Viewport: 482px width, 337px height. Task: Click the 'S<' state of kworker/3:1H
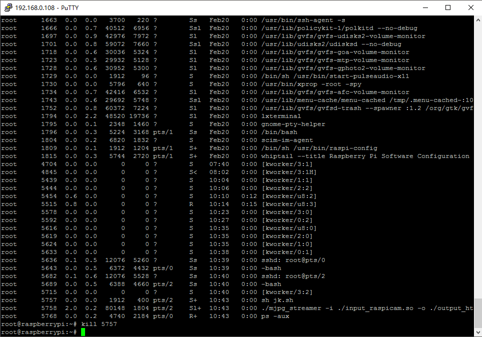pos(193,172)
